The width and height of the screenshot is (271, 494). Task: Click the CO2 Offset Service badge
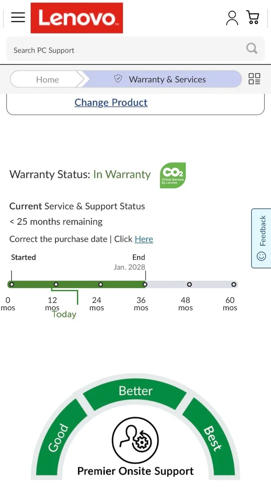[173, 175]
